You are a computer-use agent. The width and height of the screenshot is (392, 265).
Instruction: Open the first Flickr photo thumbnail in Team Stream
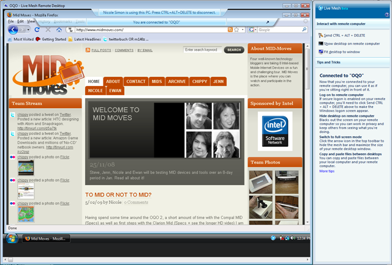[x=26, y=168]
